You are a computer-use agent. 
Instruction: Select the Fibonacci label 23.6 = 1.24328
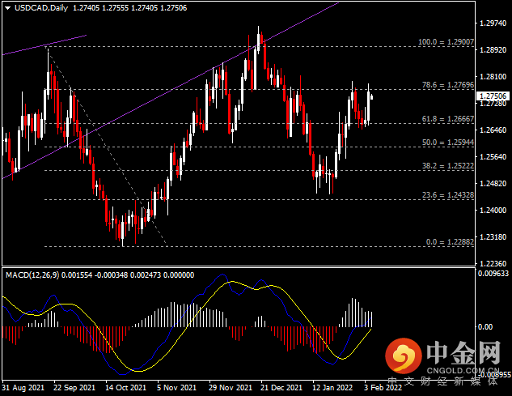pos(448,195)
